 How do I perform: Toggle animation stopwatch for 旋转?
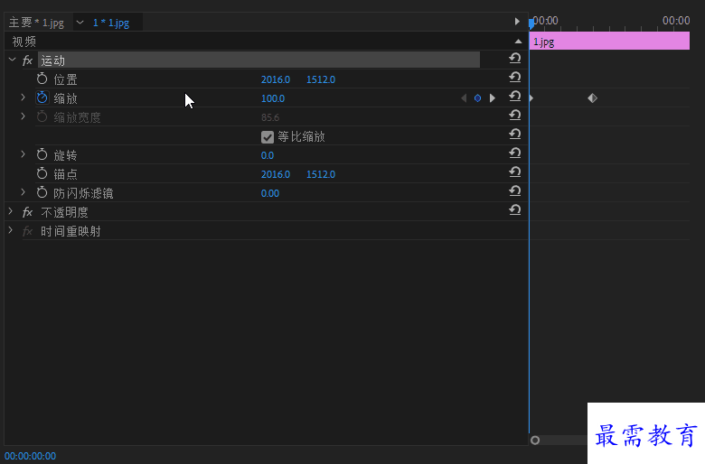coord(42,155)
